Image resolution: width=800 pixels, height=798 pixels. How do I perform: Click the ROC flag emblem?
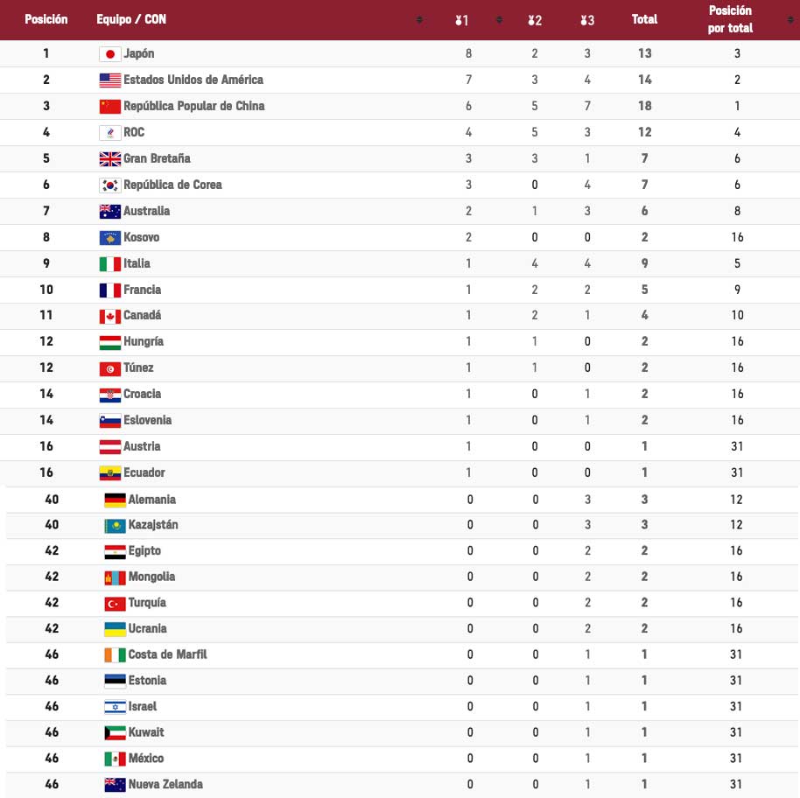coord(110,133)
